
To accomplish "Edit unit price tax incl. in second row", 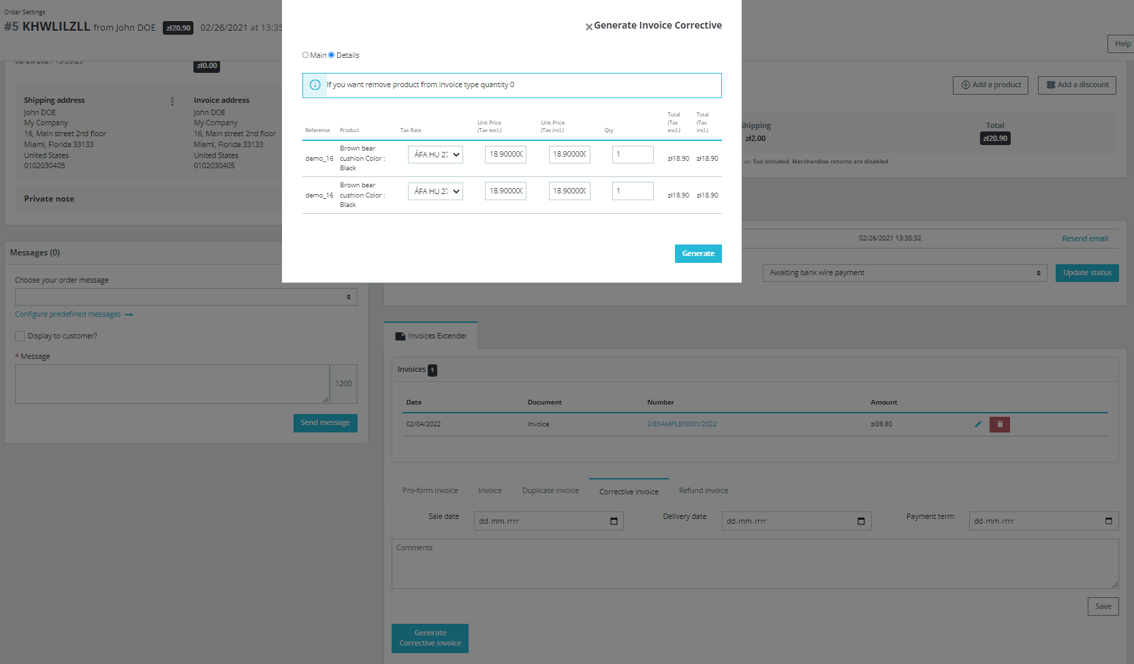I will pos(569,191).
